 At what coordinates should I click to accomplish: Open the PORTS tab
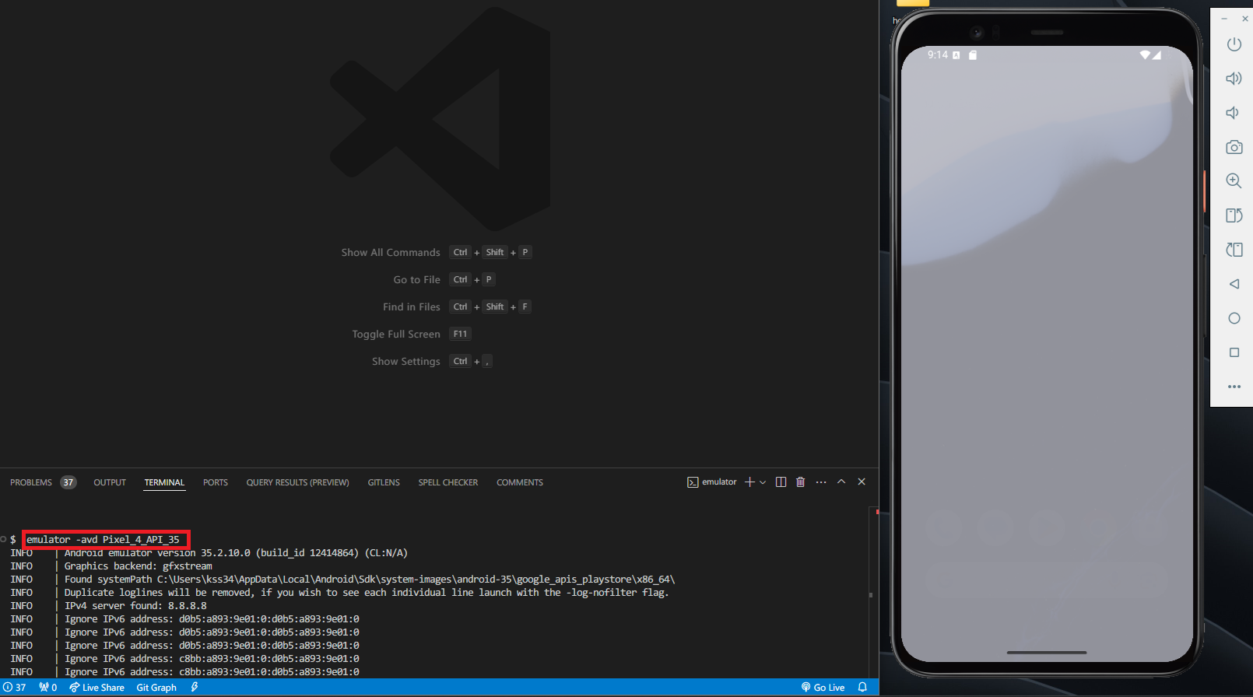click(x=216, y=482)
